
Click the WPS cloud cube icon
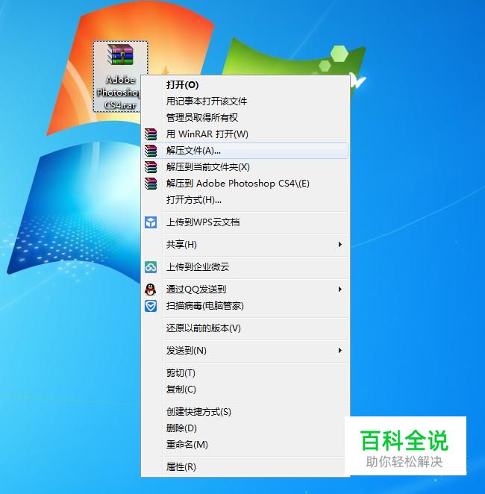pyautogui.click(x=151, y=222)
